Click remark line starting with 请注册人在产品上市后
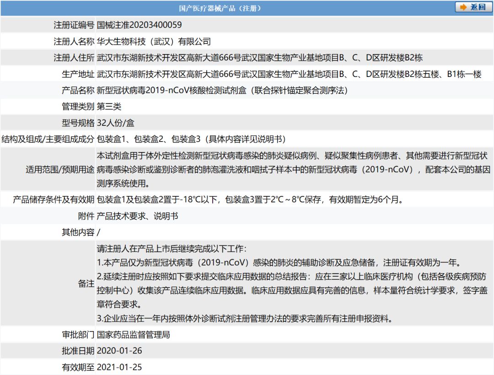 pyautogui.click(x=172, y=250)
